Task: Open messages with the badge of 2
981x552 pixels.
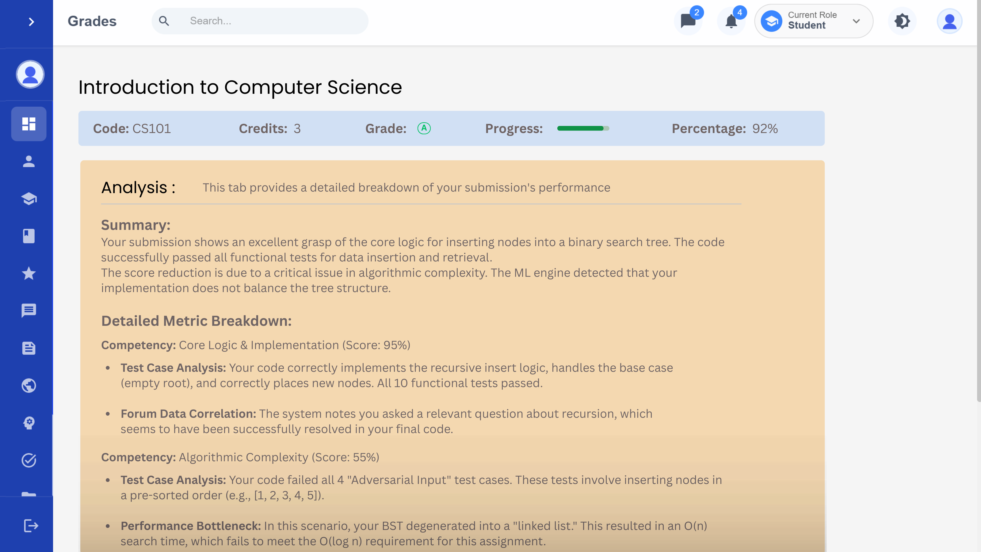Action: 688,21
